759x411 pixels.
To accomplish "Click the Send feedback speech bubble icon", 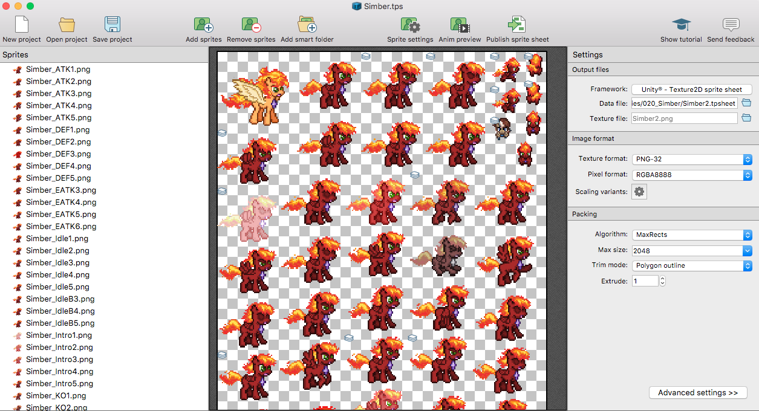I will pos(731,25).
